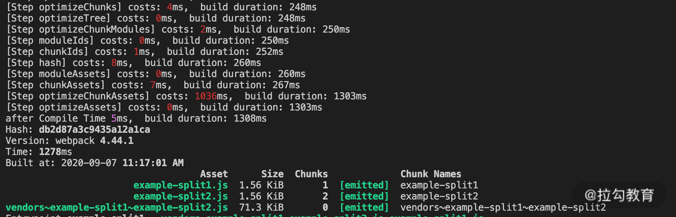Screen dimensions: 676x217
Task: Click the example-split2.js asset filename
Action: point(180,196)
